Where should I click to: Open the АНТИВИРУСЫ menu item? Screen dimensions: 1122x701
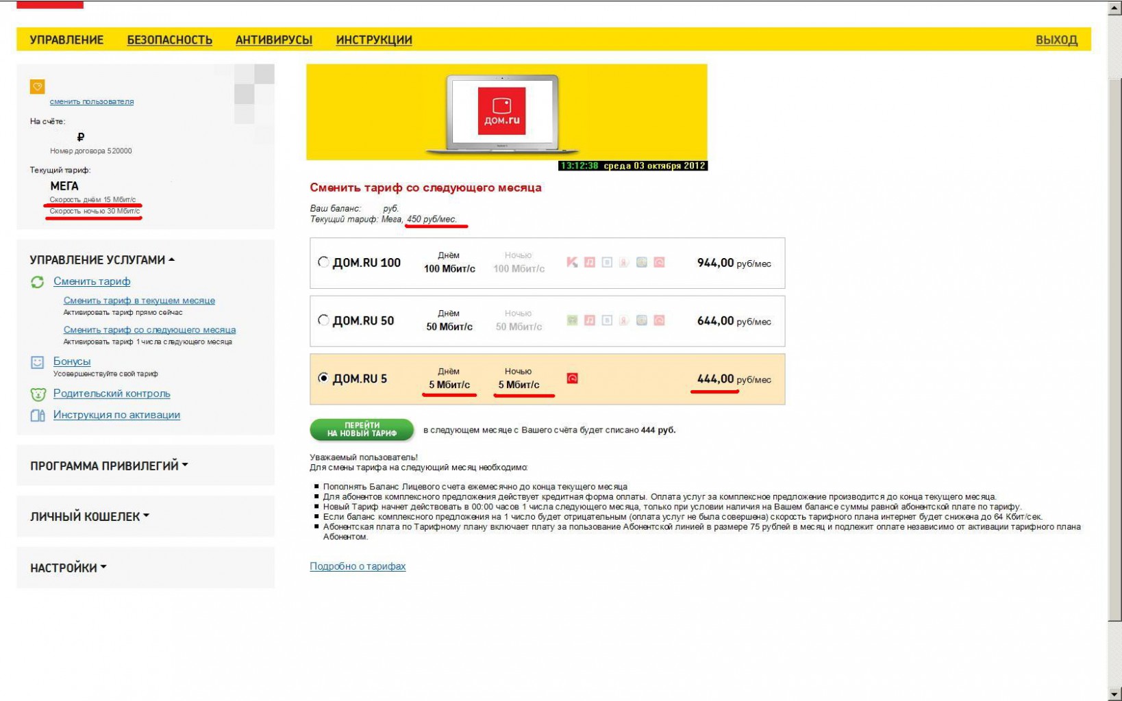pos(274,40)
